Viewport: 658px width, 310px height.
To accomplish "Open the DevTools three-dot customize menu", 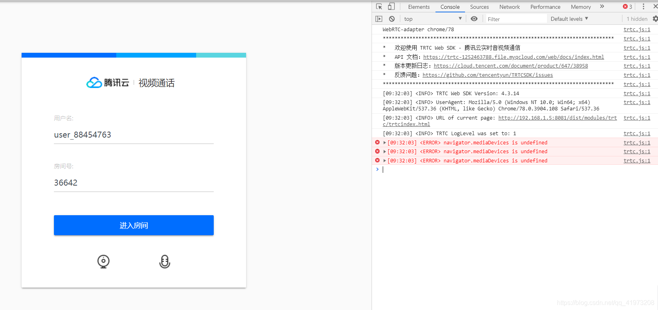I will [x=643, y=6].
